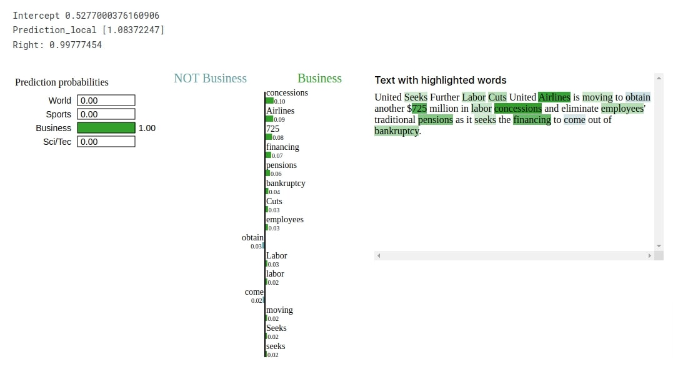Screen dimensions: 673x369
Task: Click the 1.00 value next to Business
Action: point(147,128)
